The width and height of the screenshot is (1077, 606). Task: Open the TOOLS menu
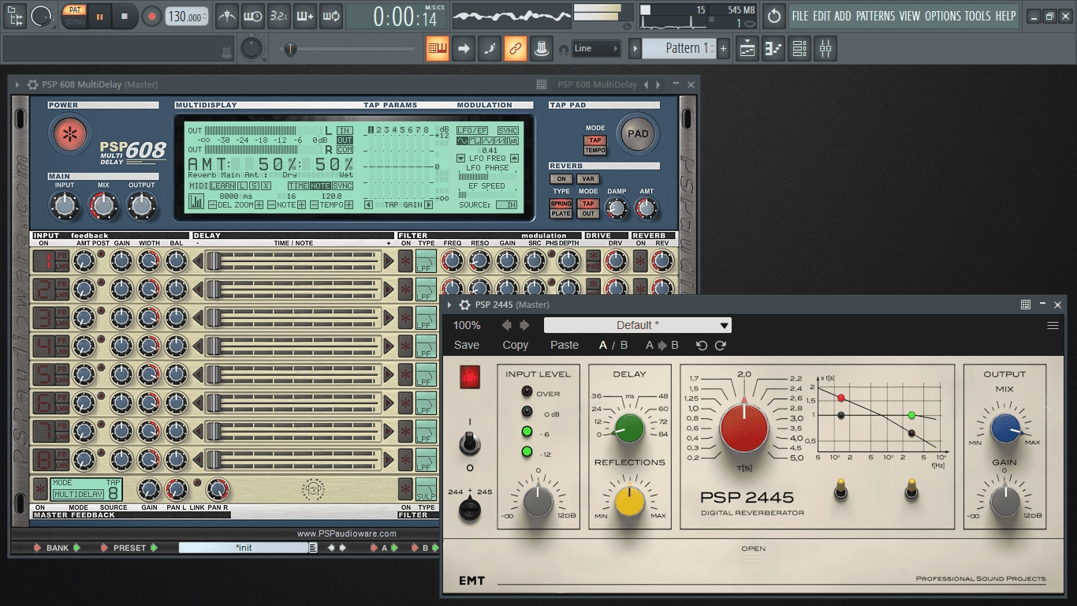tap(978, 16)
